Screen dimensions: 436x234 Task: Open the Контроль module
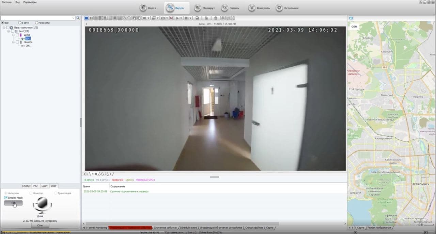coord(259,8)
